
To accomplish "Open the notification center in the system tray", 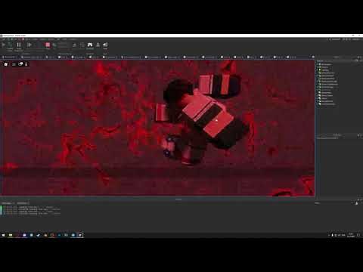I will coord(358,235).
